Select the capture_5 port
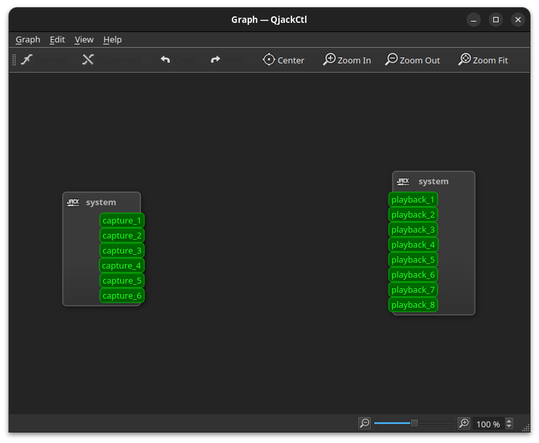 click(122, 280)
